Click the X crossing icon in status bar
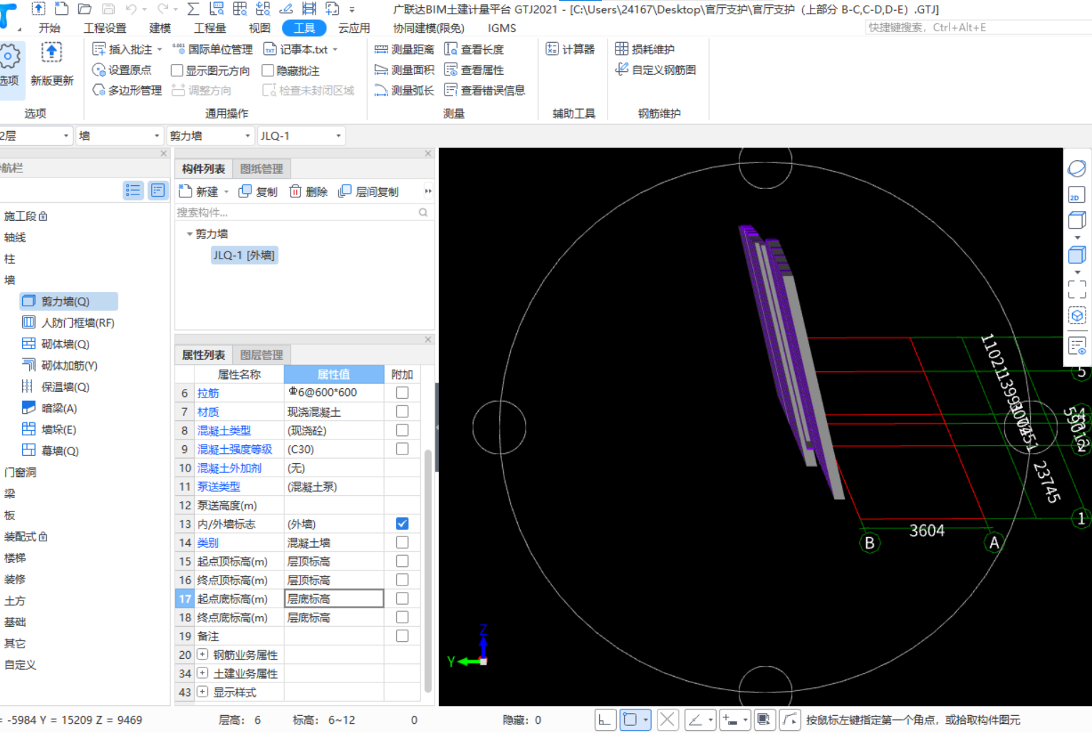The height and width of the screenshot is (733, 1092). pyautogui.click(x=667, y=719)
